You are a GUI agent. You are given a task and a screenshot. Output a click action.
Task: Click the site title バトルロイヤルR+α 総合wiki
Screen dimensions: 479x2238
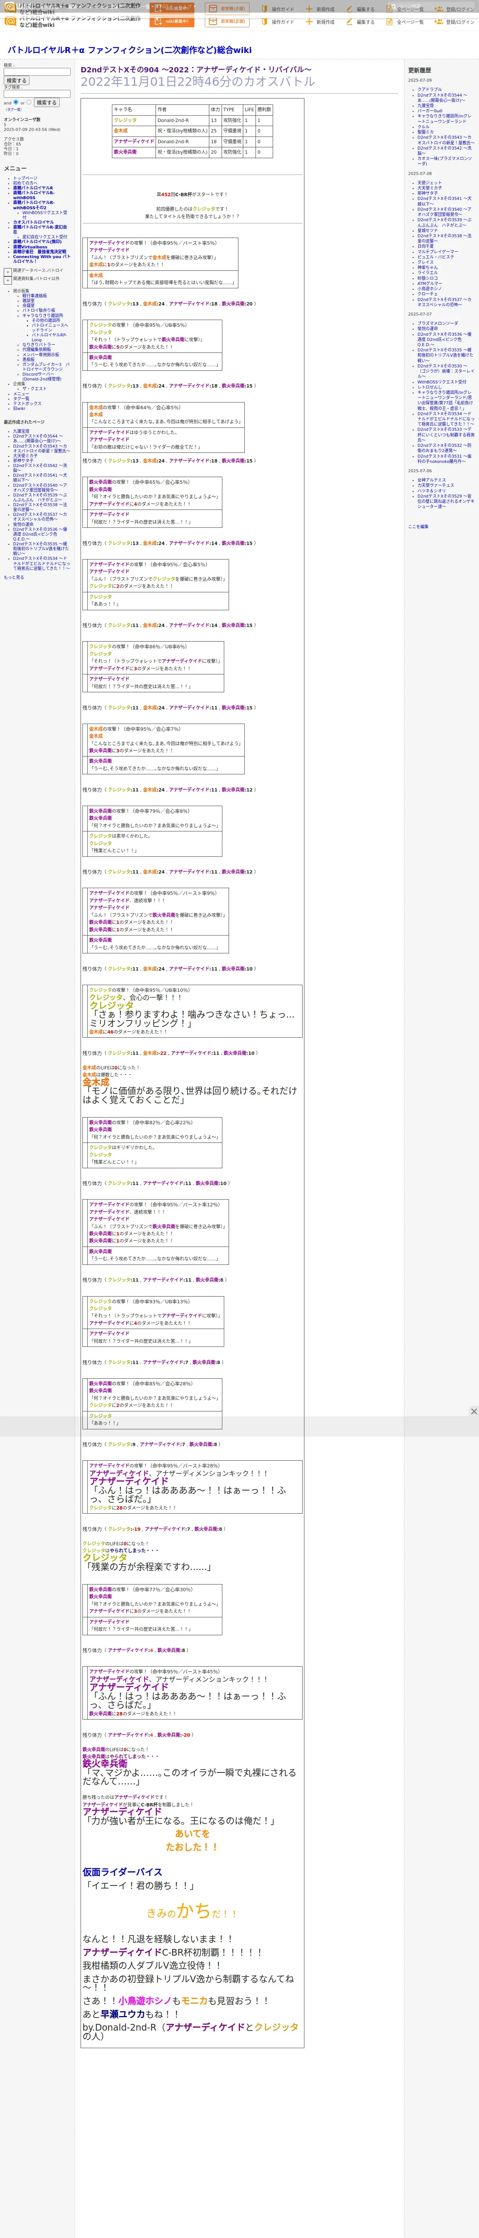[x=129, y=50]
